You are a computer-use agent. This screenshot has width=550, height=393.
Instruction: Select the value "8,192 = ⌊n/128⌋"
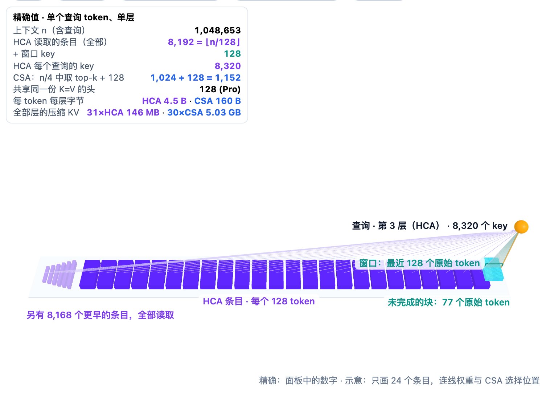[x=204, y=42]
